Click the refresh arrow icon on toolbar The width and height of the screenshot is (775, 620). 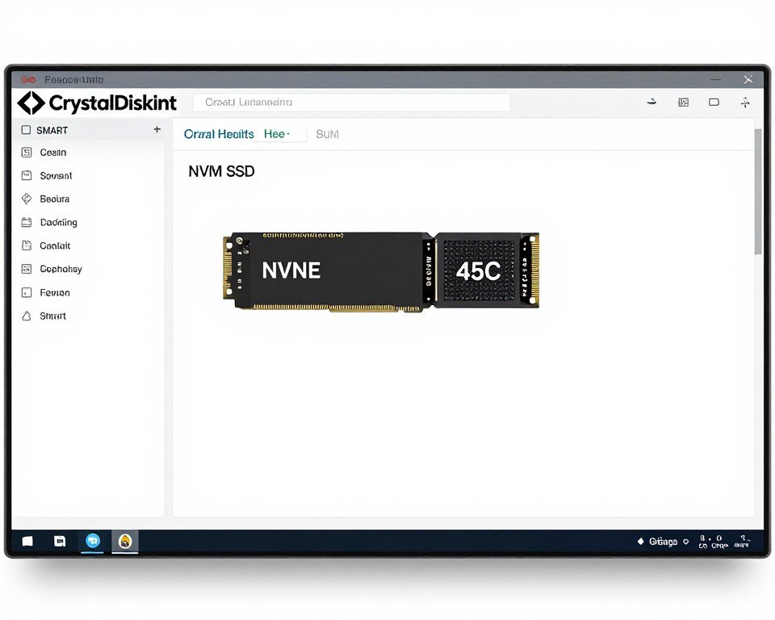[651, 103]
